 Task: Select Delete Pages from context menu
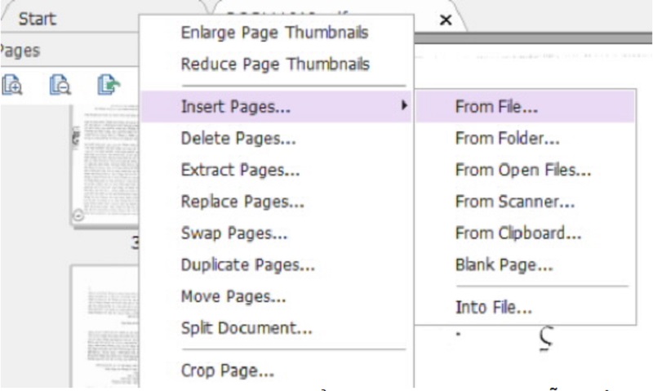coord(238,139)
